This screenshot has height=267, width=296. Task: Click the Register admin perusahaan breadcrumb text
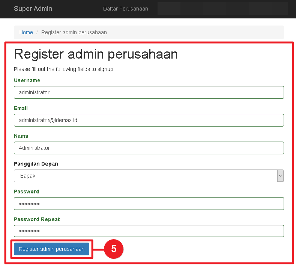click(74, 32)
